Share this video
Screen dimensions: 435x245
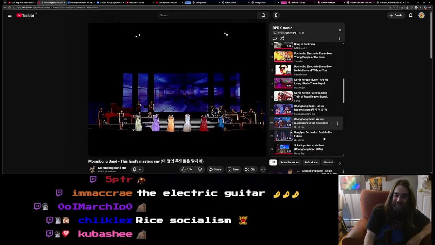point(215,169)
